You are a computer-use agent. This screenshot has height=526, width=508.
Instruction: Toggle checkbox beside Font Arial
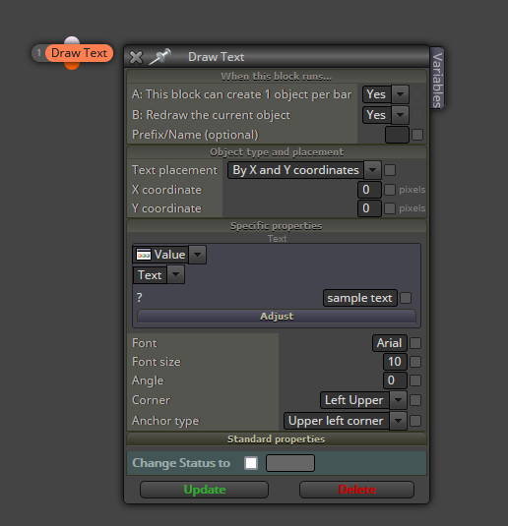click(415, 343)
